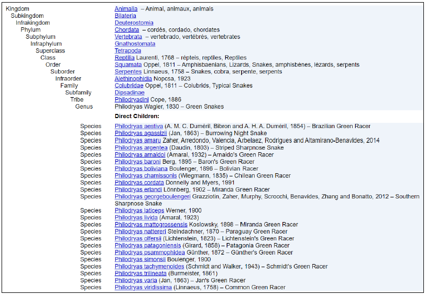Open the Philodryas chamissonis species link

(146, 175)
